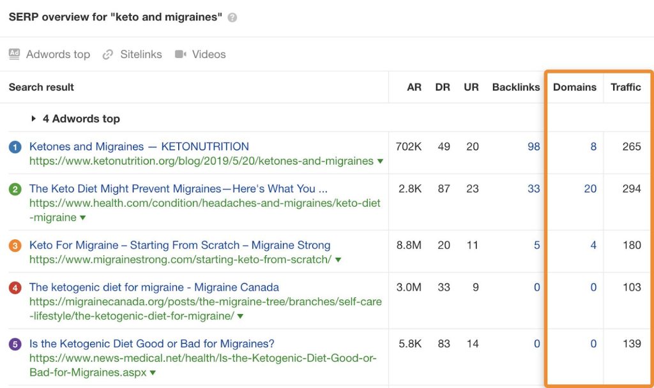Viewport: 654px width, 388px height.
Task: Sort by the Backlinks column header
Action: 515,87
